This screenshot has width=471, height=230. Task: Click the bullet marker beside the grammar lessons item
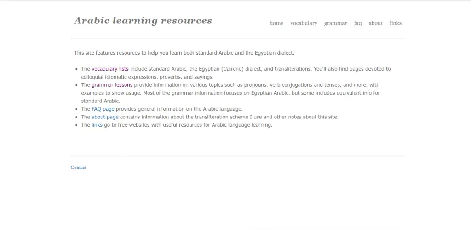point(76,85)
